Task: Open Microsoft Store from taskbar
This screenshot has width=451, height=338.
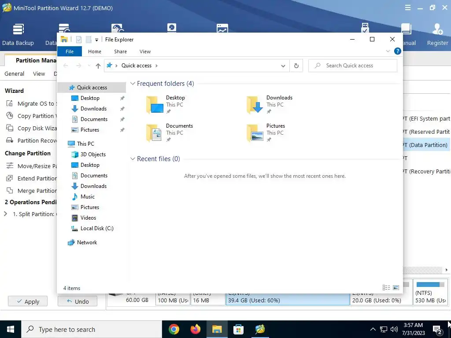Action: pos(238,329)
